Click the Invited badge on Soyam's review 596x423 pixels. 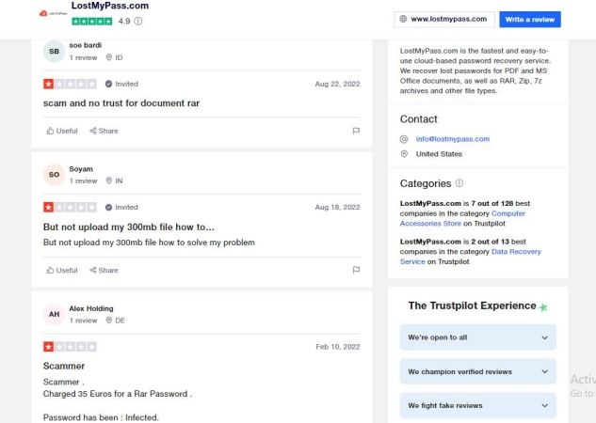pyautogui.click(x=121, y=207)
